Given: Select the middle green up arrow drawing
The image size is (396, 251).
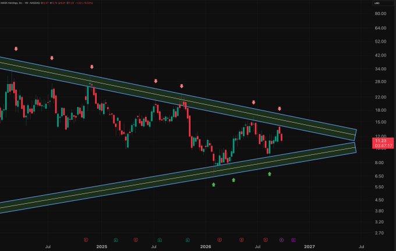Looking at the screenshot, I should coord(234,180).
